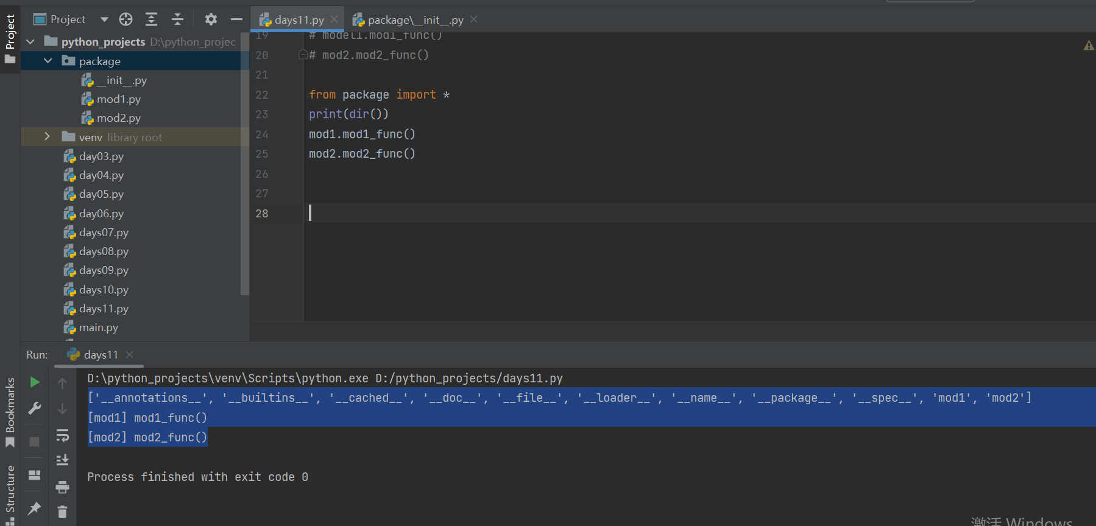Click the Select Opened File locate icon
The height and width of the screenshot is (526, 1096).
(126, 19)
